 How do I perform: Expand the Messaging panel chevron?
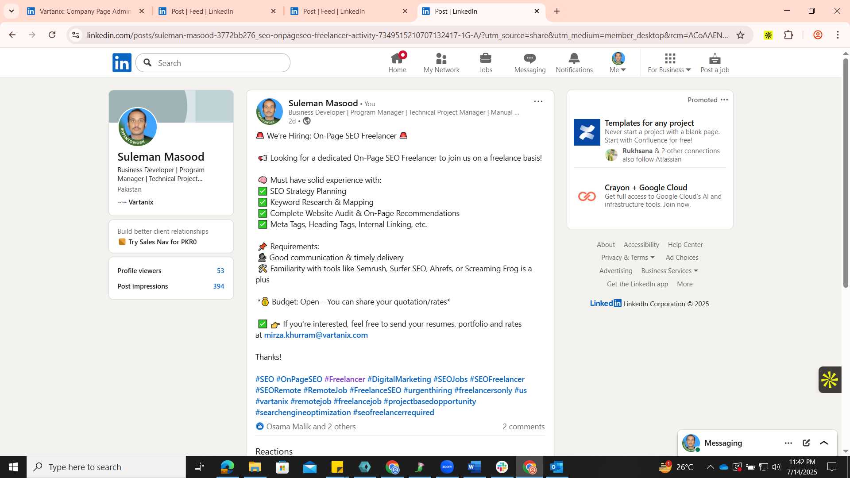pyautogui.click(x=824, y=443)
